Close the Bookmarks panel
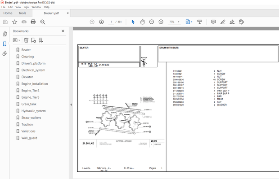This screenshot has width=279, height=179. point(63,31)
